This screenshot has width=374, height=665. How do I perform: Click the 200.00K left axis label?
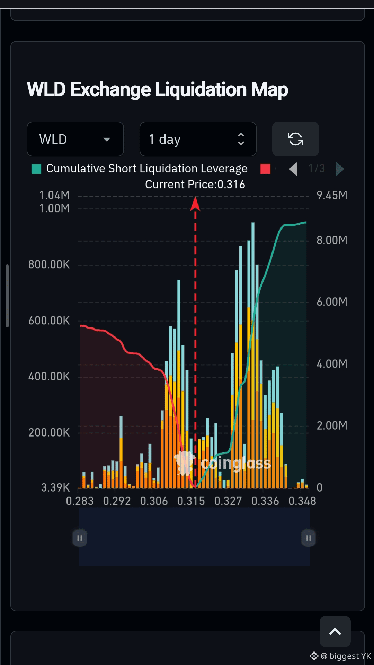(49, 432)
